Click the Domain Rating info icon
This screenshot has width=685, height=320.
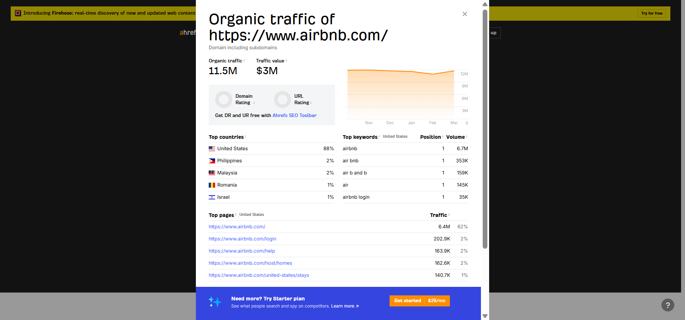pos(254,103)
